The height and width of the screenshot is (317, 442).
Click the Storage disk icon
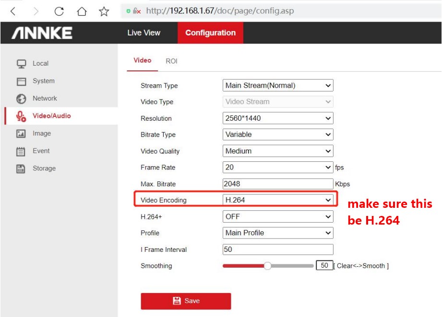(x=21, y=169)
